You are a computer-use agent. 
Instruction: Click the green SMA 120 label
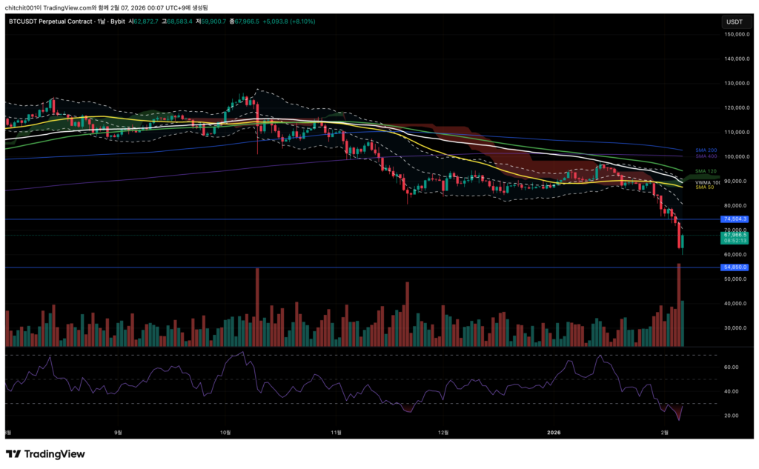coord(706,171)
